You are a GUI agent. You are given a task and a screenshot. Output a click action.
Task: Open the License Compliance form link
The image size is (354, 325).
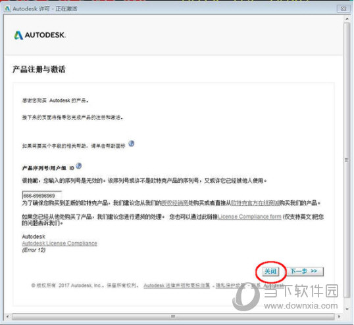tap(249, 217)
